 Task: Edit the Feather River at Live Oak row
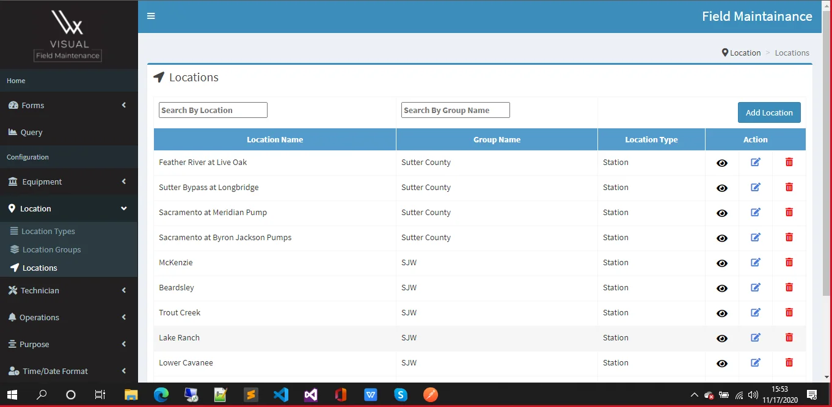click(756, 162)
